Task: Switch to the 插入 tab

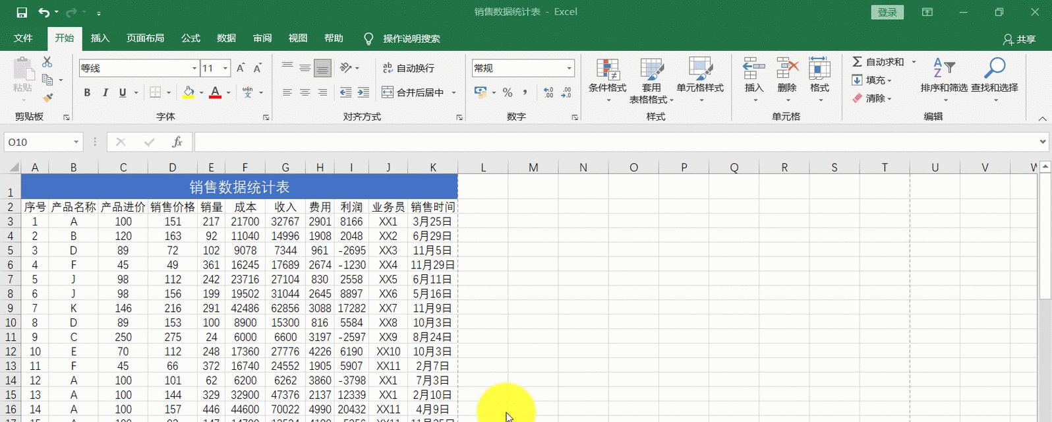Action: pyautogui.click(x=100, y=38)
